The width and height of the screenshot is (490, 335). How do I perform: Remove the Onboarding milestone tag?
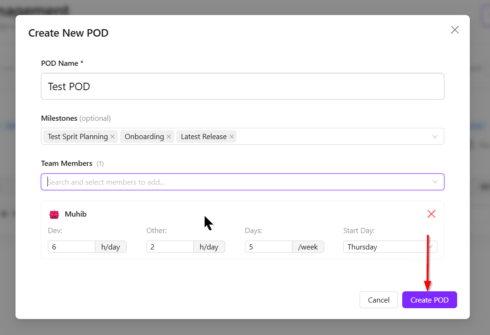point(169,137)
